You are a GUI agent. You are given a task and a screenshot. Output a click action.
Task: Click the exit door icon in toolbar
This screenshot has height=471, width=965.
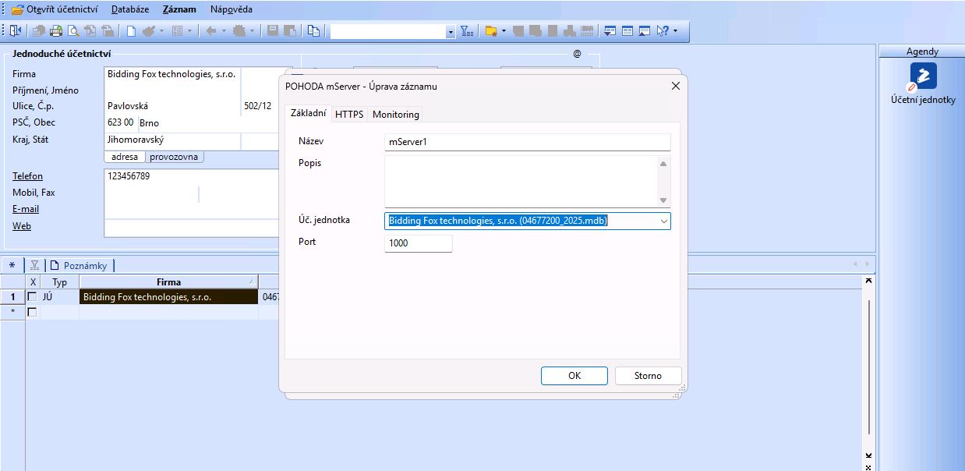point(16,31)
